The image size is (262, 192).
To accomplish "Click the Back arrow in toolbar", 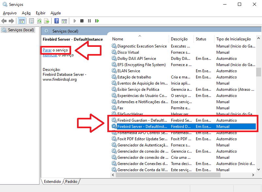I will point(4,21).
